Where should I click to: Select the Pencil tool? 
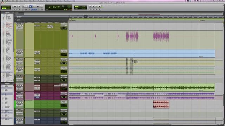click(x=41, y=6)
